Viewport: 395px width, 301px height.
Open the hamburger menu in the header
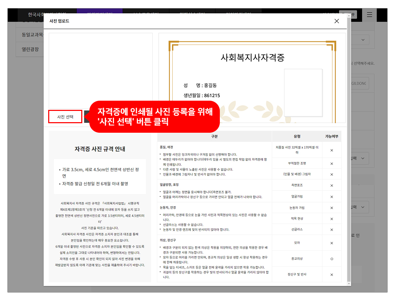(369, 15)
